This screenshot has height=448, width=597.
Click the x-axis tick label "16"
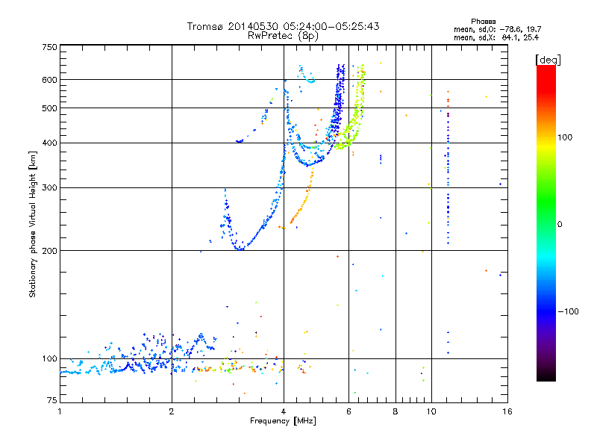coord(507,411)
